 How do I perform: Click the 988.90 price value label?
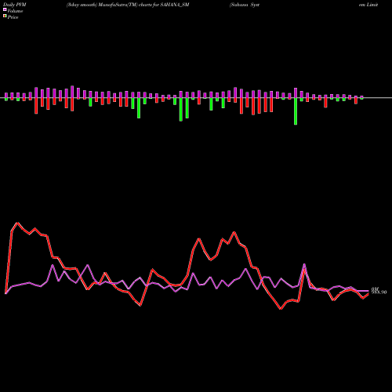tap(379, 292)
